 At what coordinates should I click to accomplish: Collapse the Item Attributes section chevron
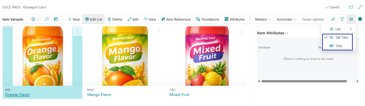point(286,33)
